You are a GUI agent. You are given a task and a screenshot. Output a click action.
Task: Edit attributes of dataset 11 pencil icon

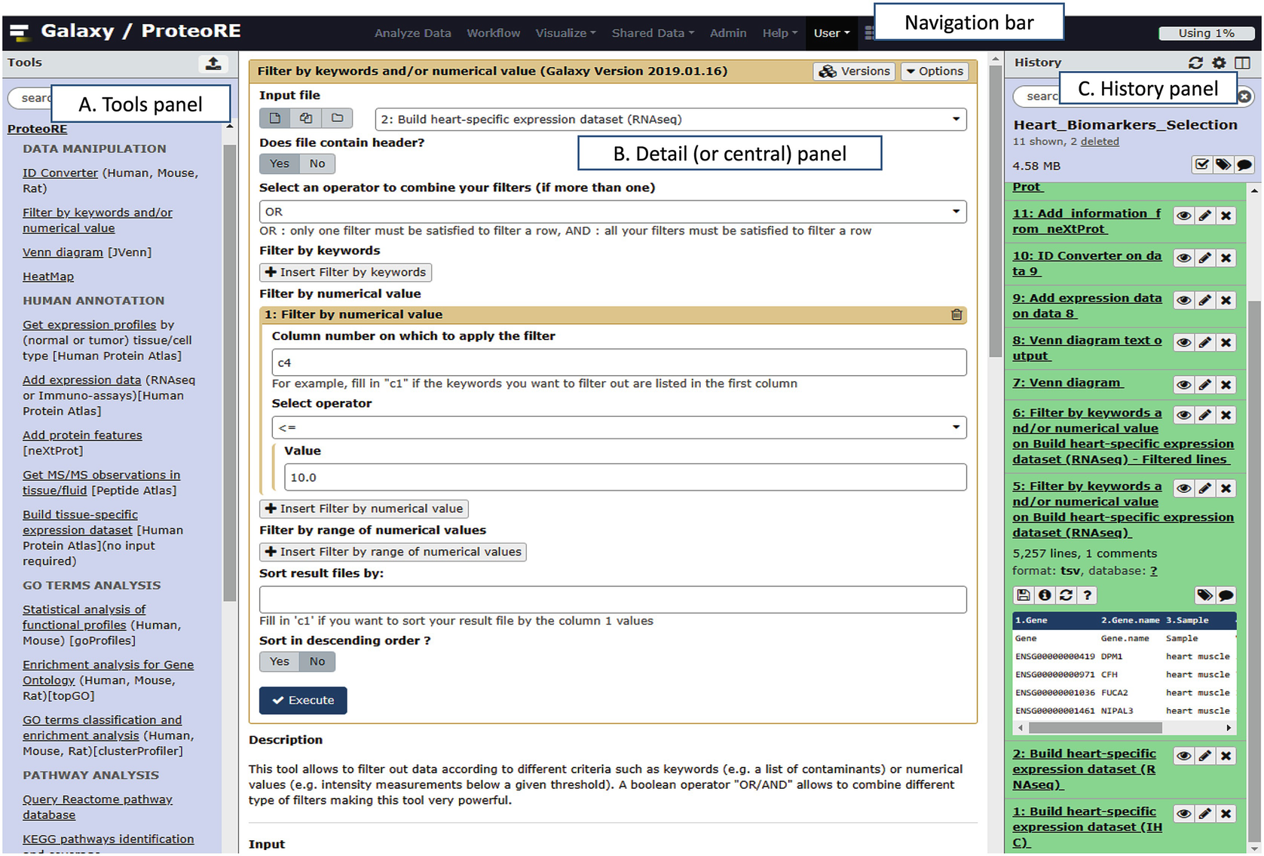click(1205, 216)
